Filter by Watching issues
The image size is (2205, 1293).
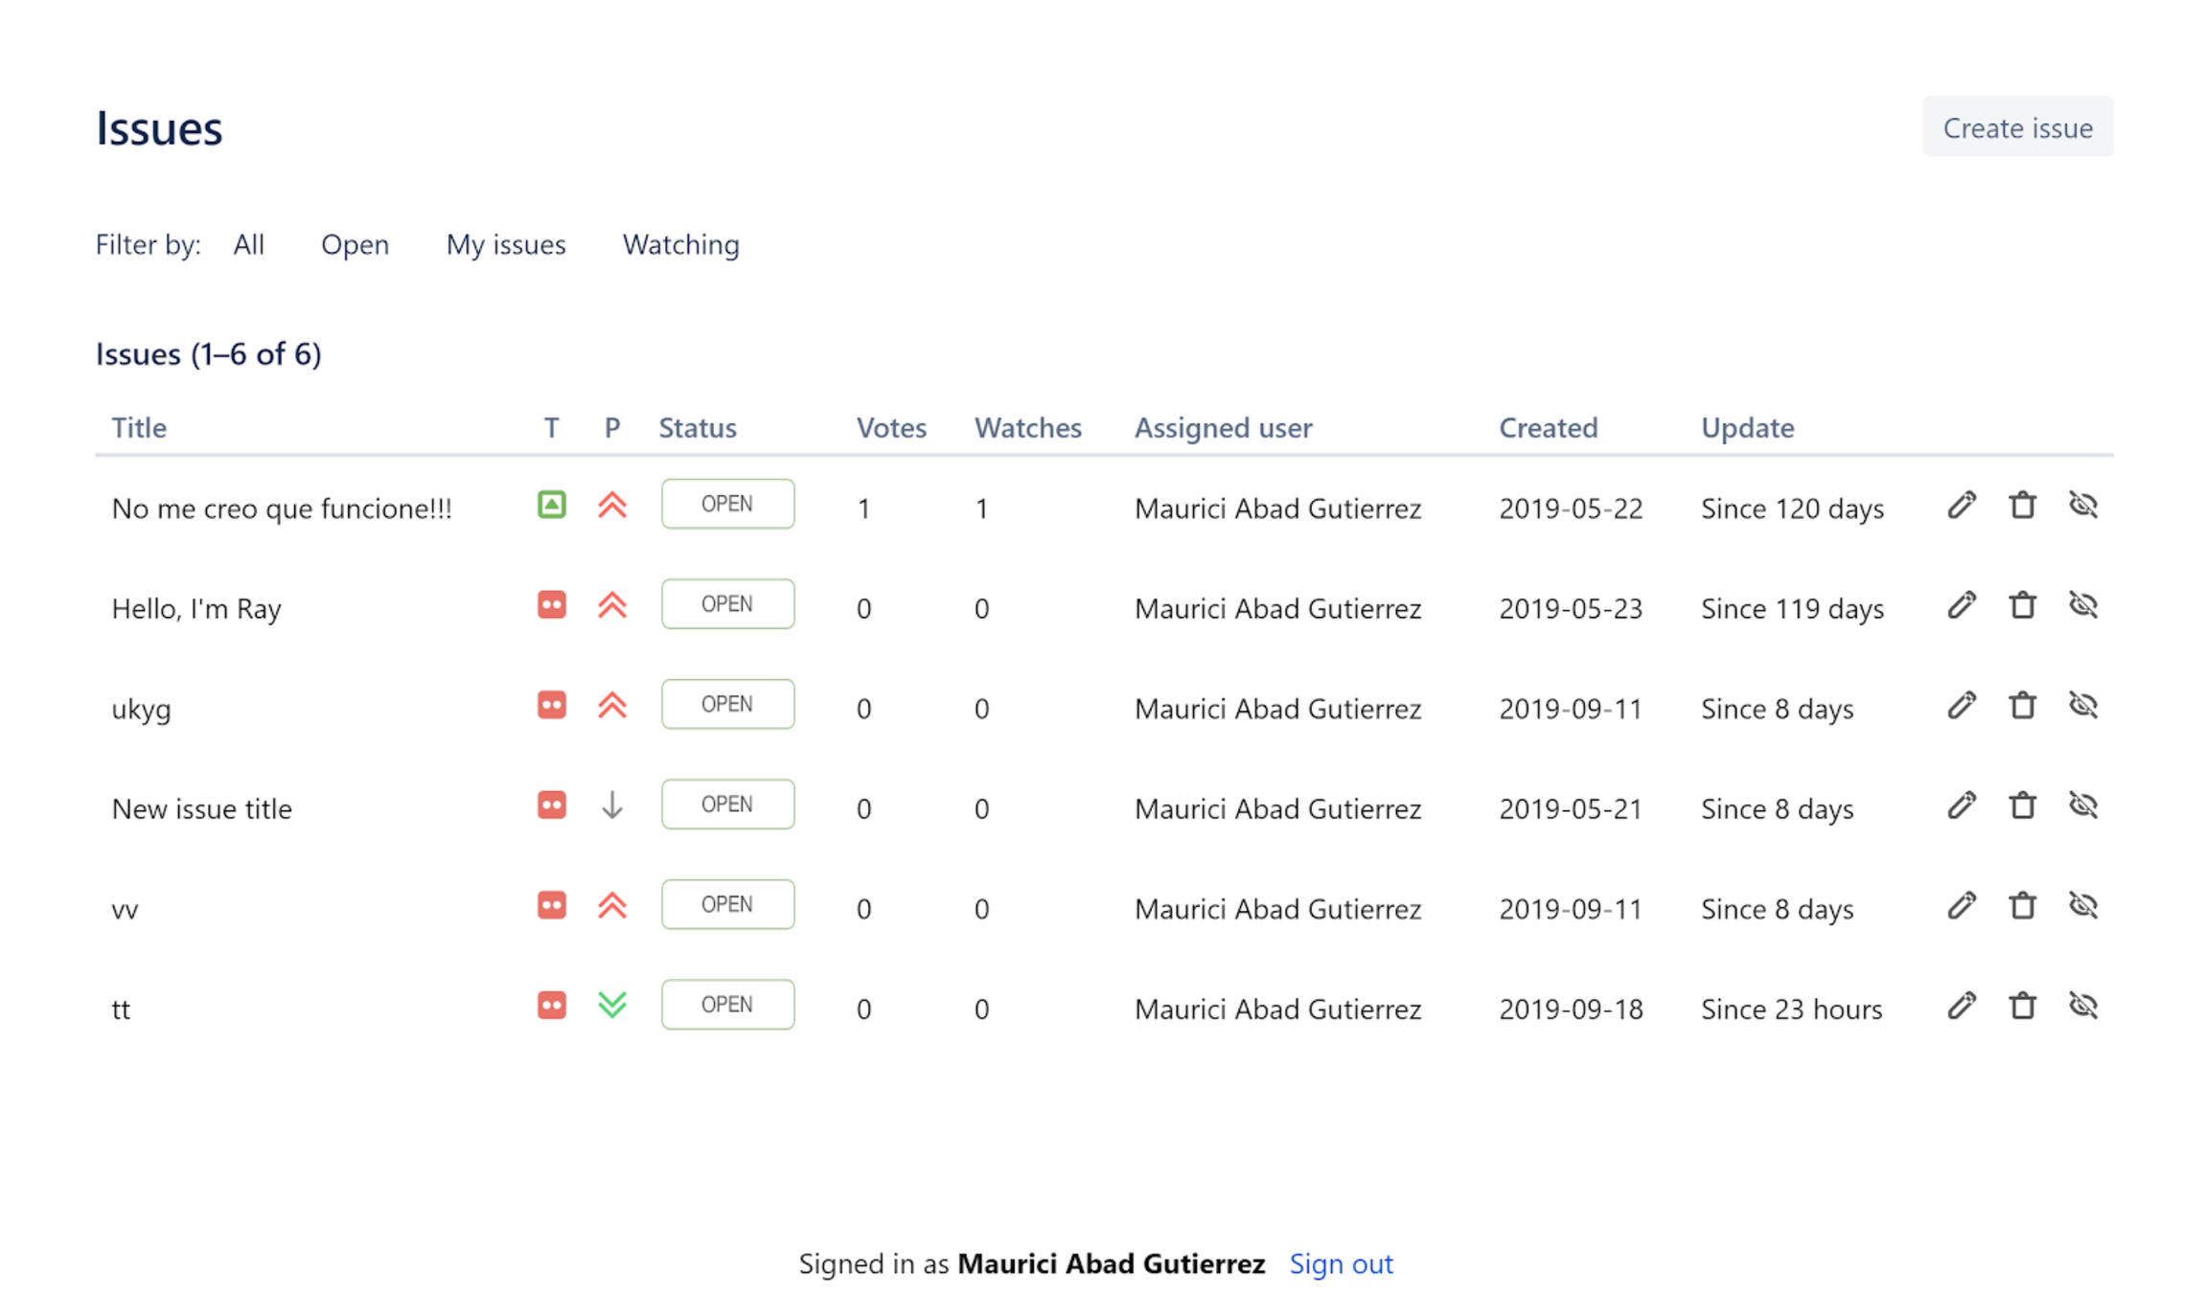coord(680,245)
